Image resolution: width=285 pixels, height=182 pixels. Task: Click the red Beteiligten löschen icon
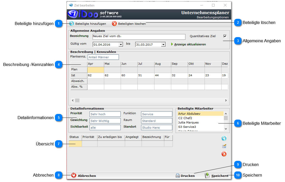[114, 23]
